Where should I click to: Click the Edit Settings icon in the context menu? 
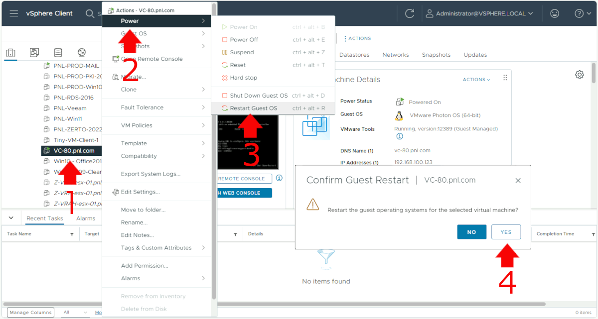point(116,192)
